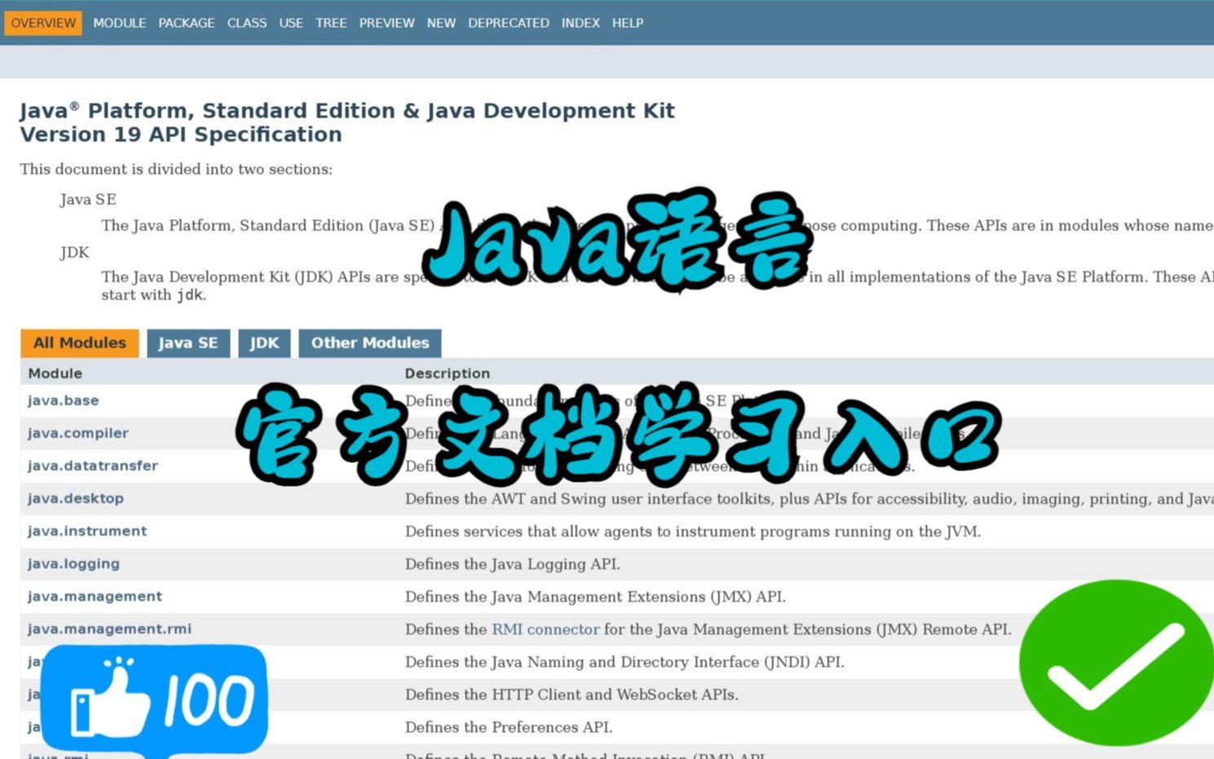Switch to the JDK modules tab
1214x759 pixels.
[264, 343]
